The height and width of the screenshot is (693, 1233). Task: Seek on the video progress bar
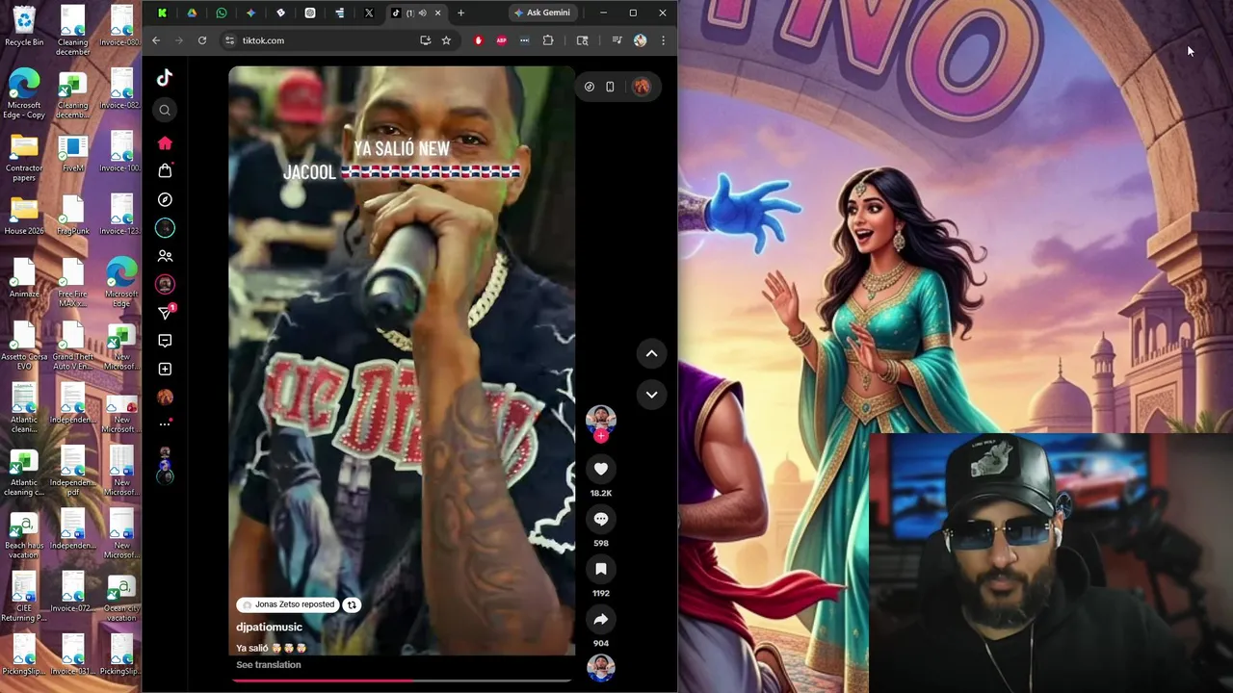[x=401, y=680]
